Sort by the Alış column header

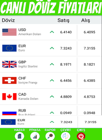coord(86,21)
